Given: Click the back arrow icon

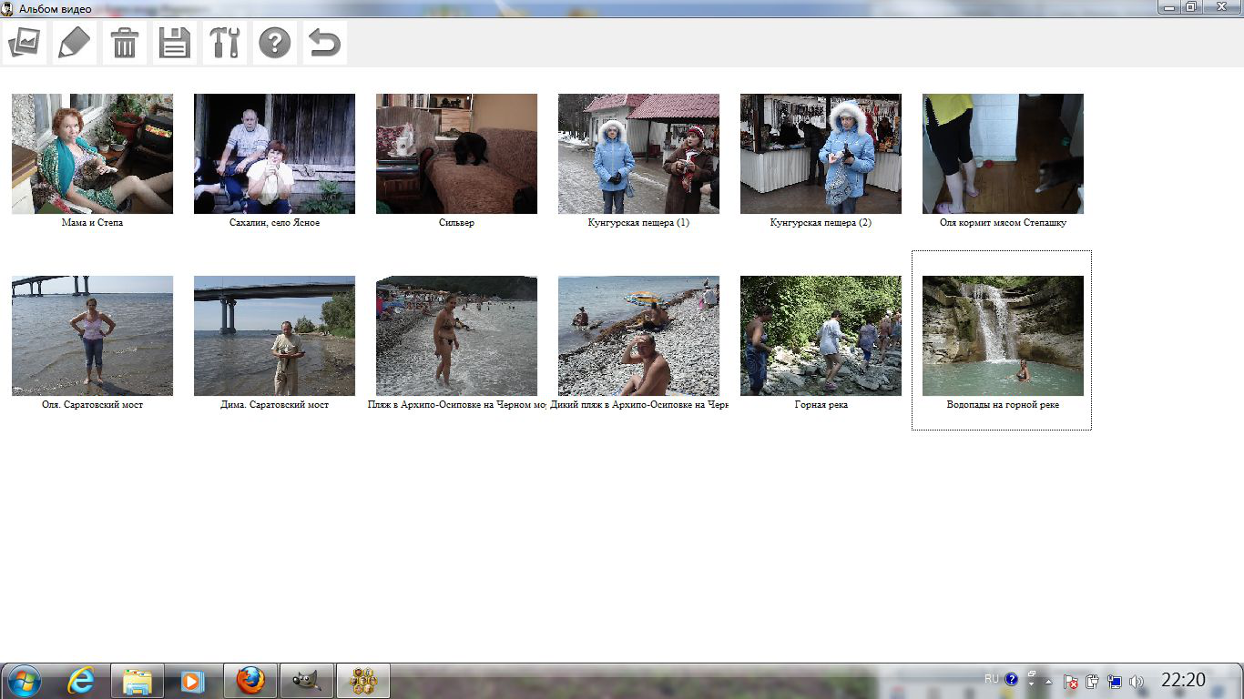Looking at the screenshot, I should 324,43.
